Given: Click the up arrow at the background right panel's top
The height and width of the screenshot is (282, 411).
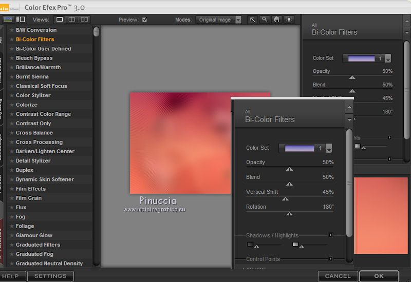Looking at the screenshot, I should coord(407,22).
